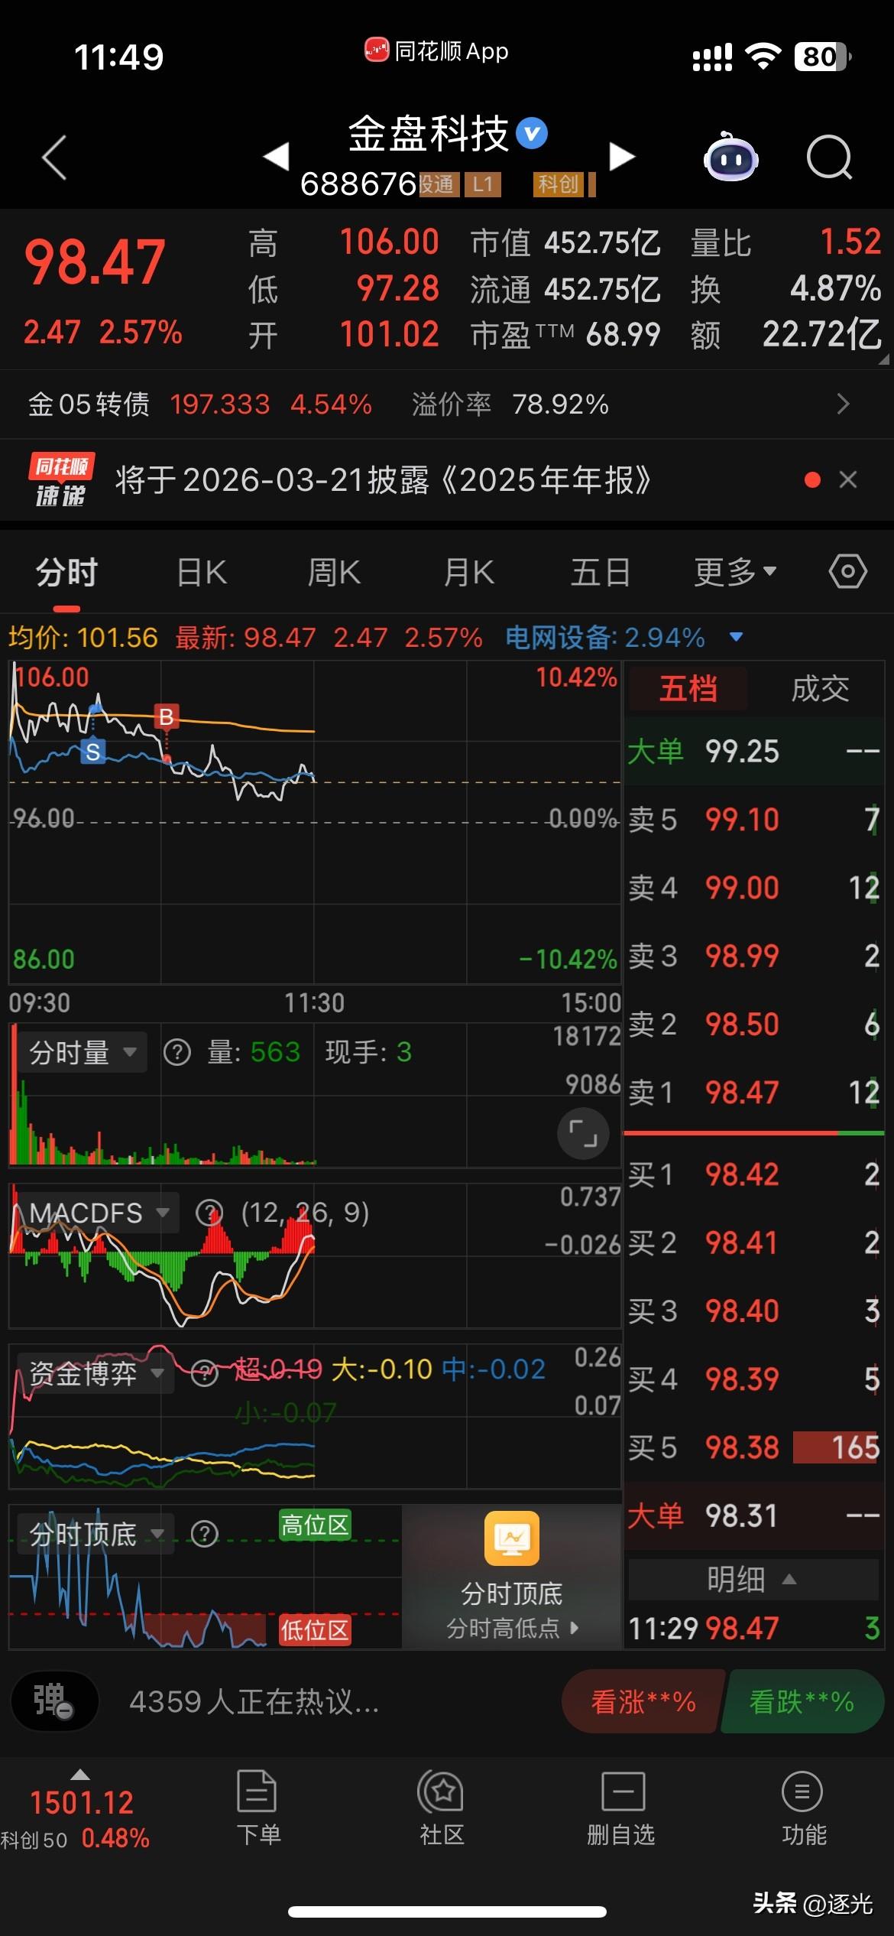Switch to 日K tab
The width and height of the screenshot is (894, 1936).
(202, 572)
